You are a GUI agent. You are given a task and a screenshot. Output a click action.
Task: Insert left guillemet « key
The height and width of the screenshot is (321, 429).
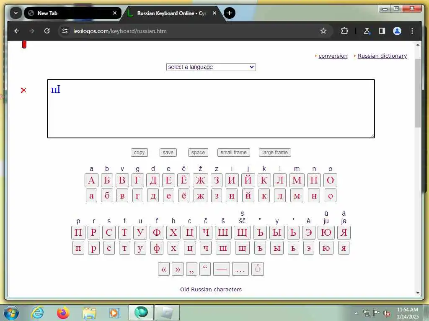click(x=164, y=269)
